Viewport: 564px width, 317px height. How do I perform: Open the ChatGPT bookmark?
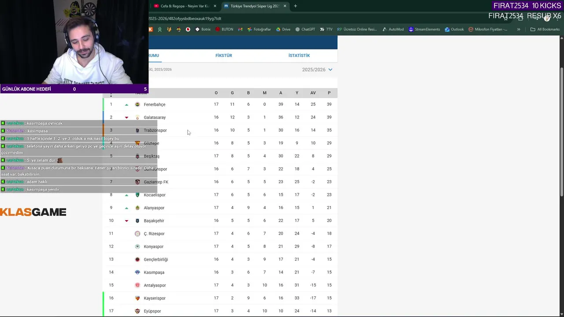pyautogui.click(x=305, y=29)
